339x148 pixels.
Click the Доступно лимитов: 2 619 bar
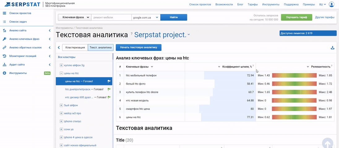[308, 33]
